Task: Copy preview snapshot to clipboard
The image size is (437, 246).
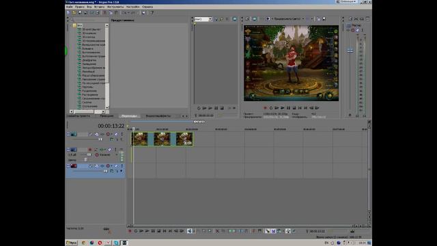Action: (318, 19)
